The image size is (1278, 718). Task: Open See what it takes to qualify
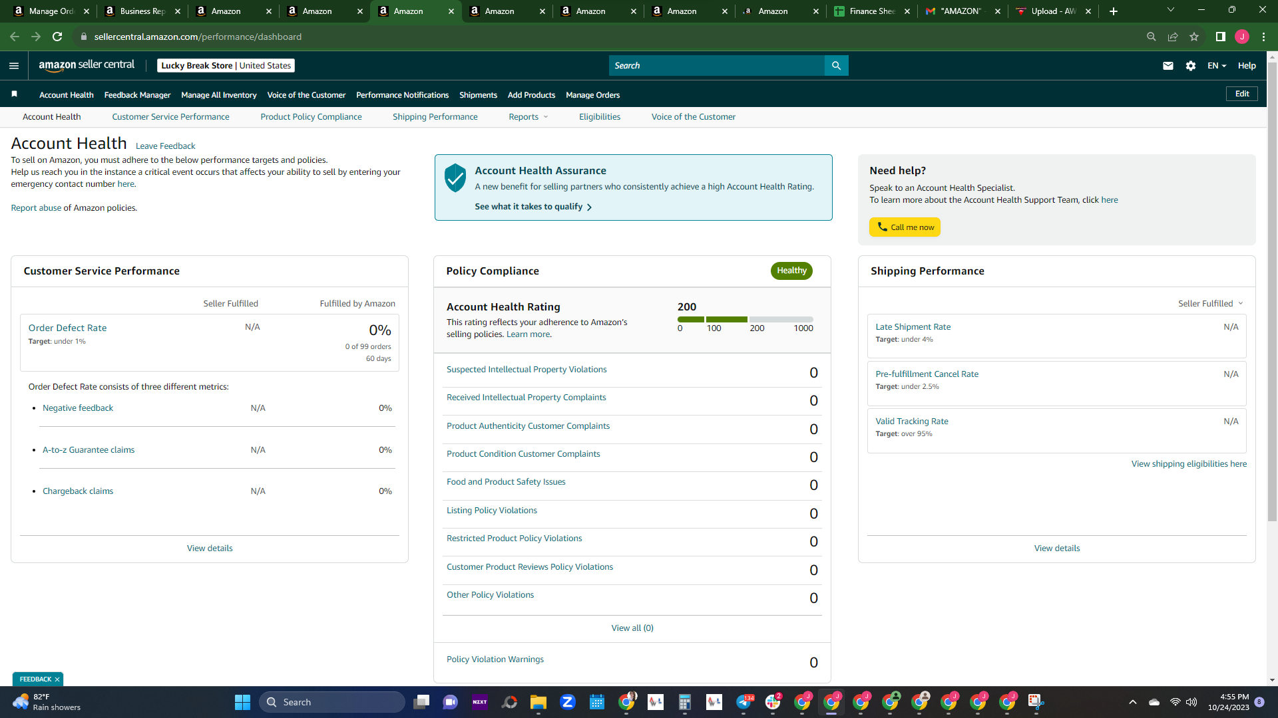533,207
